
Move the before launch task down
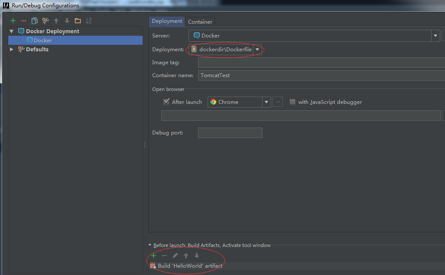tap(197, 256)
